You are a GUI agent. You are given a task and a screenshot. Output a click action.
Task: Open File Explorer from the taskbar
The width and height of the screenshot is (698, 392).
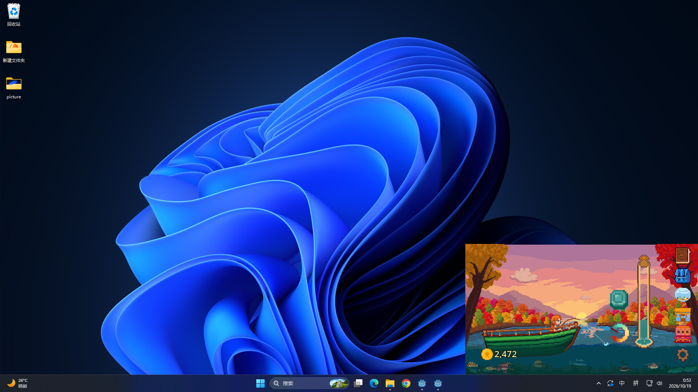[x=390, y=383]
